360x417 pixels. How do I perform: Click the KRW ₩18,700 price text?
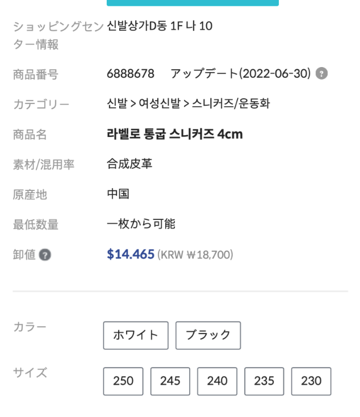tap(195, 255)
